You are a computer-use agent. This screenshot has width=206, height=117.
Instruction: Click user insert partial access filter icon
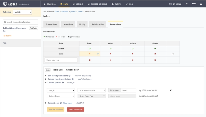(x=90, y=54)
